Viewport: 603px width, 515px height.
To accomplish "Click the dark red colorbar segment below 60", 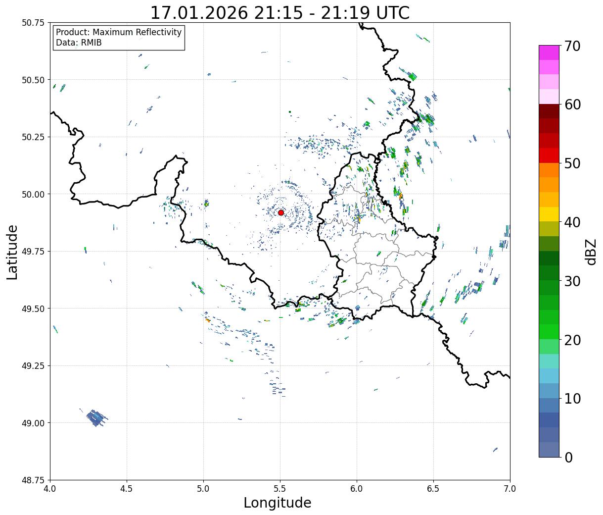I will [549, 111].
